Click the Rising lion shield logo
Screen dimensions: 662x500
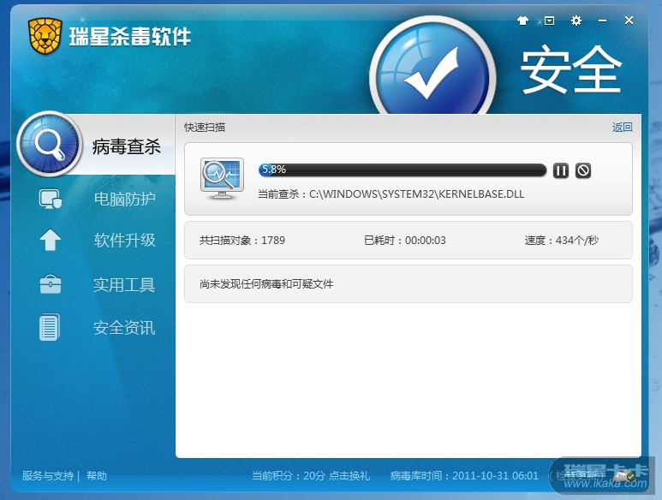point(45,36)
